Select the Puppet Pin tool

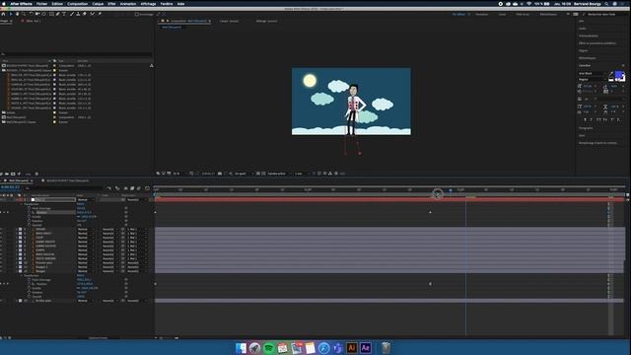pyautogui.click(x=100, y=14)
